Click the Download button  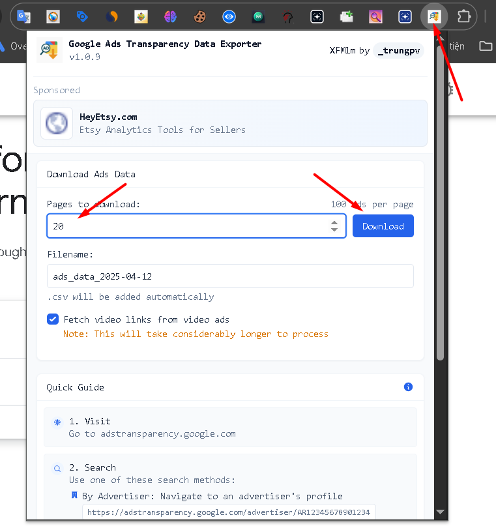point(383,226)
